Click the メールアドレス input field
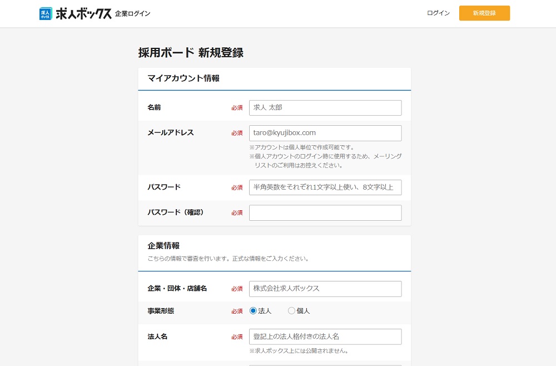 pos(325,132)
